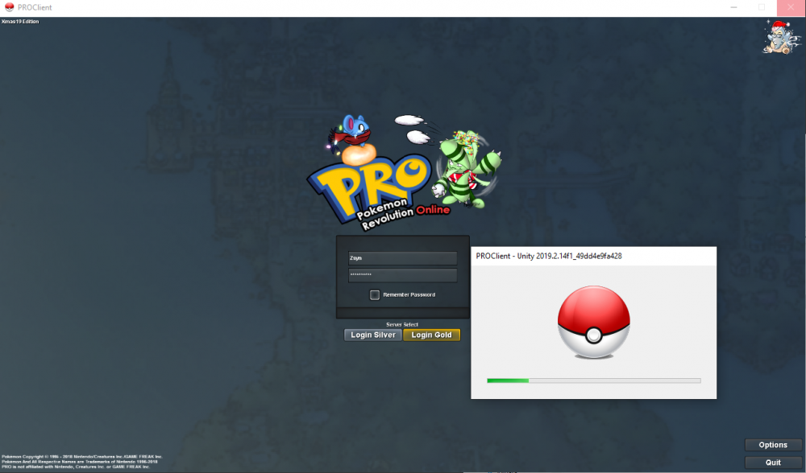
Task: Click the green festive Pokemon mascot
Action: pos(467,165)
